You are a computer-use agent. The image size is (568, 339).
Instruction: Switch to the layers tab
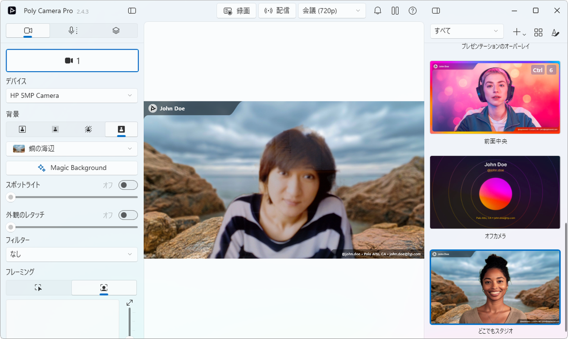[116, 31]
